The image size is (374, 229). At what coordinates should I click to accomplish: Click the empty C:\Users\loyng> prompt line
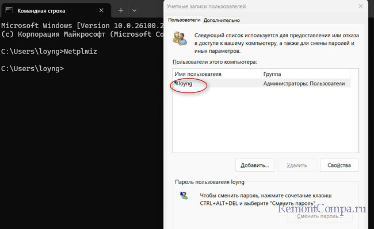[32, 68]
